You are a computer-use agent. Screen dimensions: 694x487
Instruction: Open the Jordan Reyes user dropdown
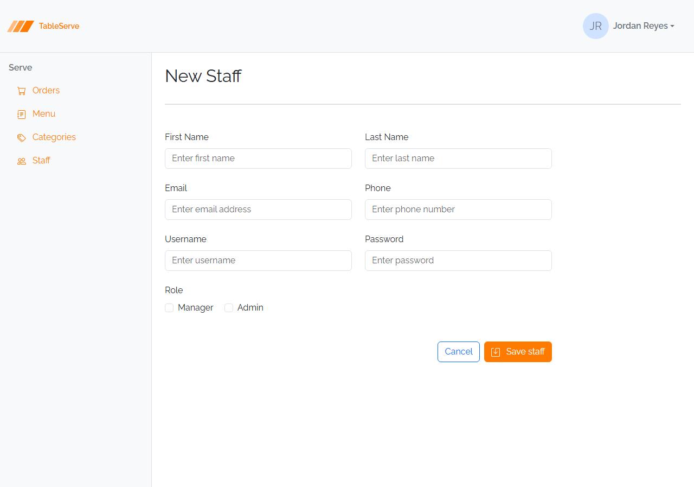coord(644,26)
